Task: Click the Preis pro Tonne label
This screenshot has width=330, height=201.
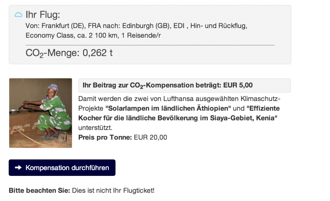Action: click(105, 137)
